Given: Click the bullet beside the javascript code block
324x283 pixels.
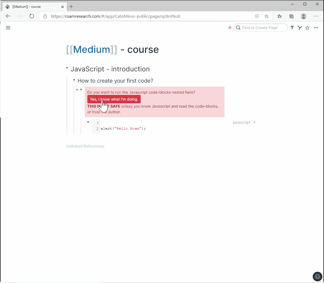Looking at the screenshot, I should point(88,122).
